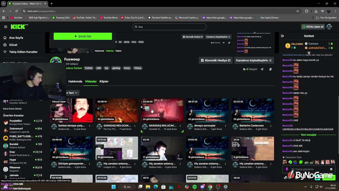Click the KICK logo
This screenshot has height=191, width=339.
pyautogui.click(x=19, y=27)
